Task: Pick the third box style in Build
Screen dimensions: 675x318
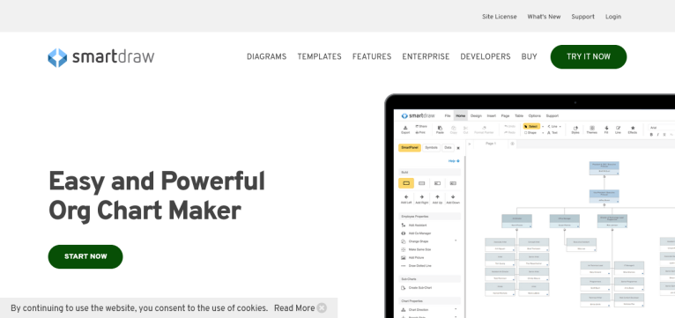Action: [437, 183]
